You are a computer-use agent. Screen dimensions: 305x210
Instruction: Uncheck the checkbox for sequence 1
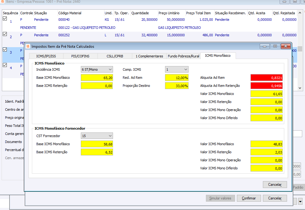(5, 19)
